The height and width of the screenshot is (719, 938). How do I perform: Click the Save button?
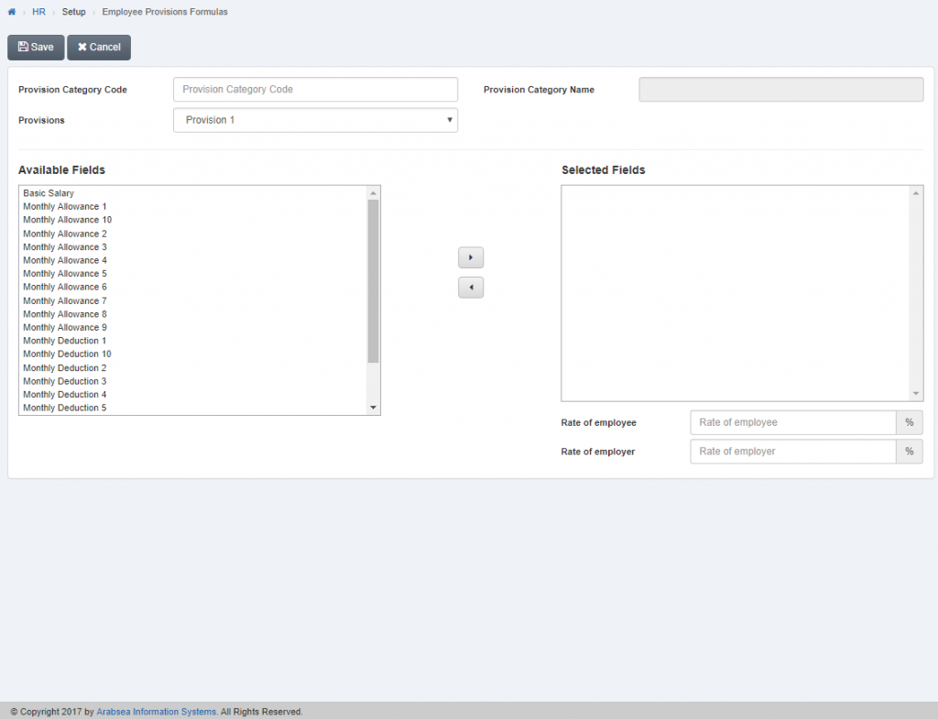35,47
